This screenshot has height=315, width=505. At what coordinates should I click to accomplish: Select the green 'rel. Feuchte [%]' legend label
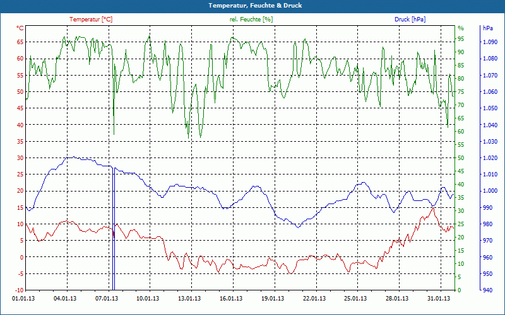[251, 20]
